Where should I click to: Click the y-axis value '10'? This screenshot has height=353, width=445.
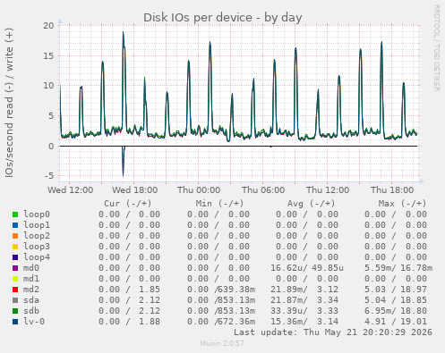[x=48, y=86]
